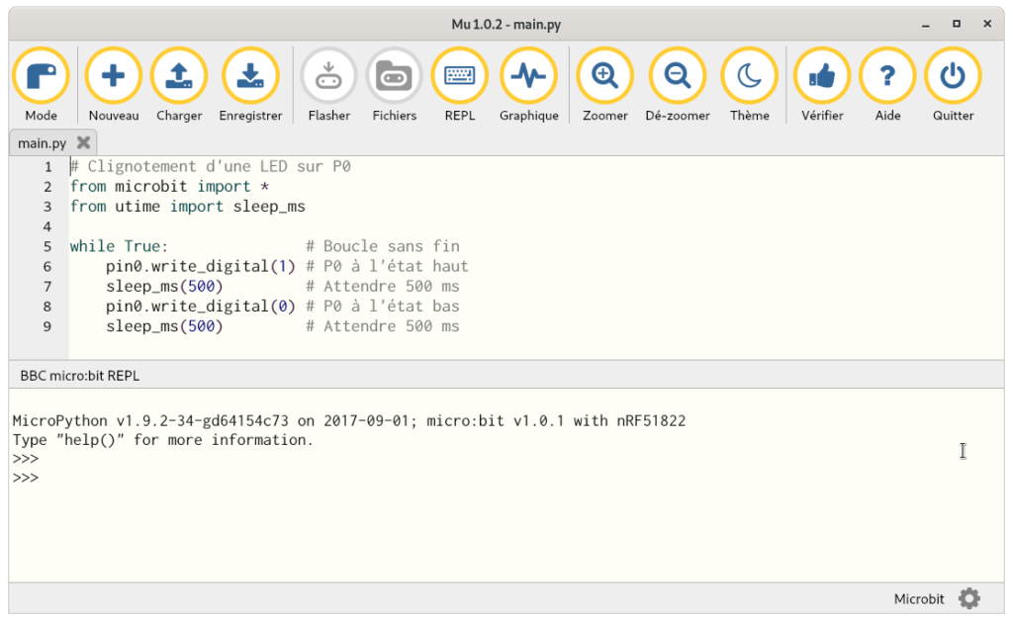Toggle the REPL console
Screen dimensions: 1013x622
[459, 75]
